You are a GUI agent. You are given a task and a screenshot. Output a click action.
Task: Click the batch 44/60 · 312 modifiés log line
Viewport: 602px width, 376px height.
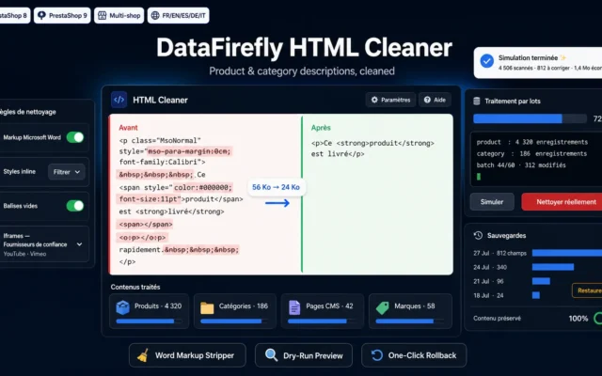(521, 165)
